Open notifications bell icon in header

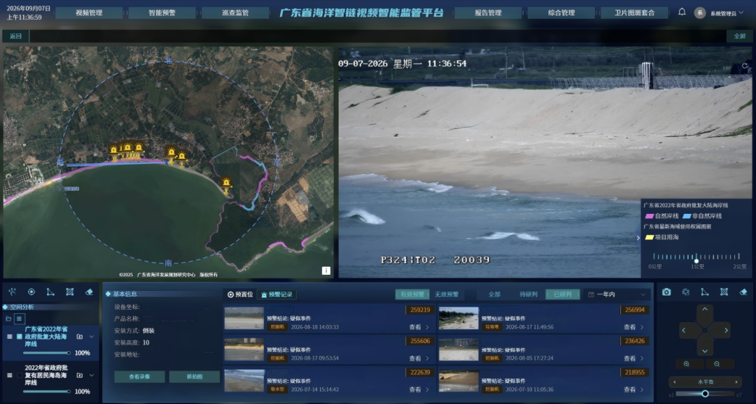tap(682, 12)
